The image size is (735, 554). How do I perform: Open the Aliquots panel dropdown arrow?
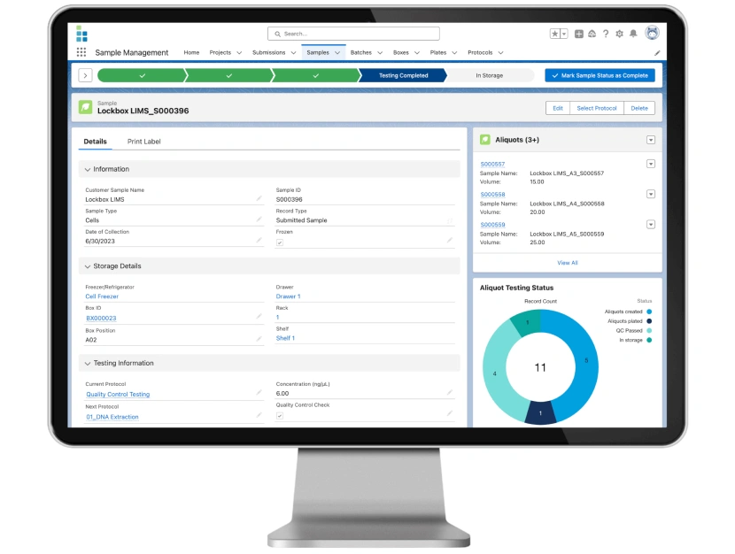tap(651, 140)
